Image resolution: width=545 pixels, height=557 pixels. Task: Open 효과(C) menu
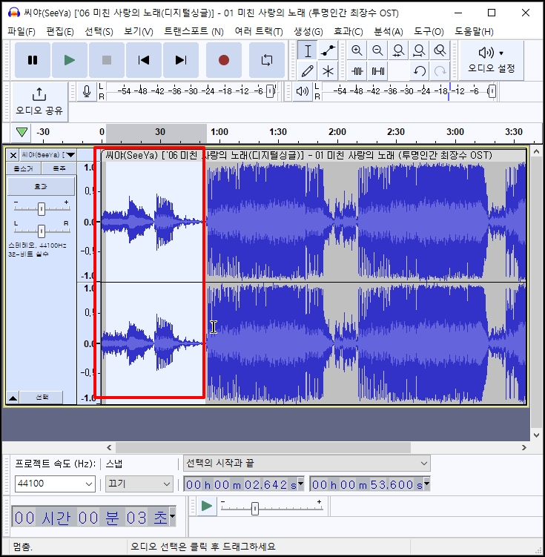click(349, 32)
